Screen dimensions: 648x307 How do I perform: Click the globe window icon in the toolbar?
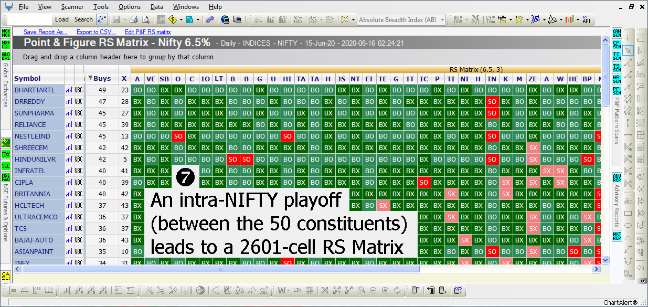pyautogui.click(x=225, y=19)
